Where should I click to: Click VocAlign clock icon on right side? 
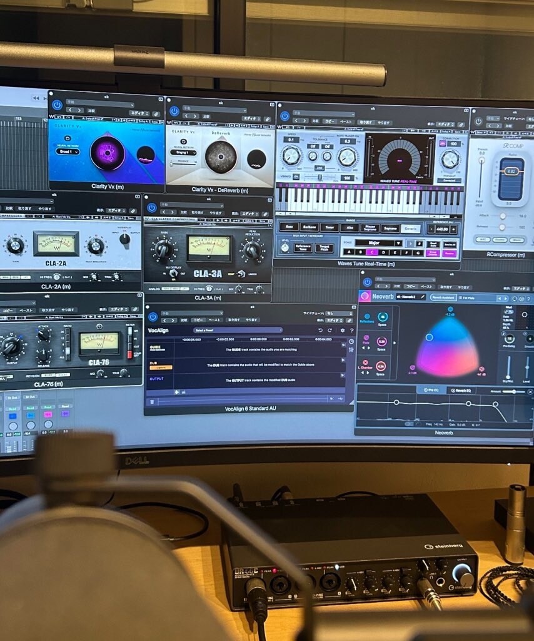351,341
